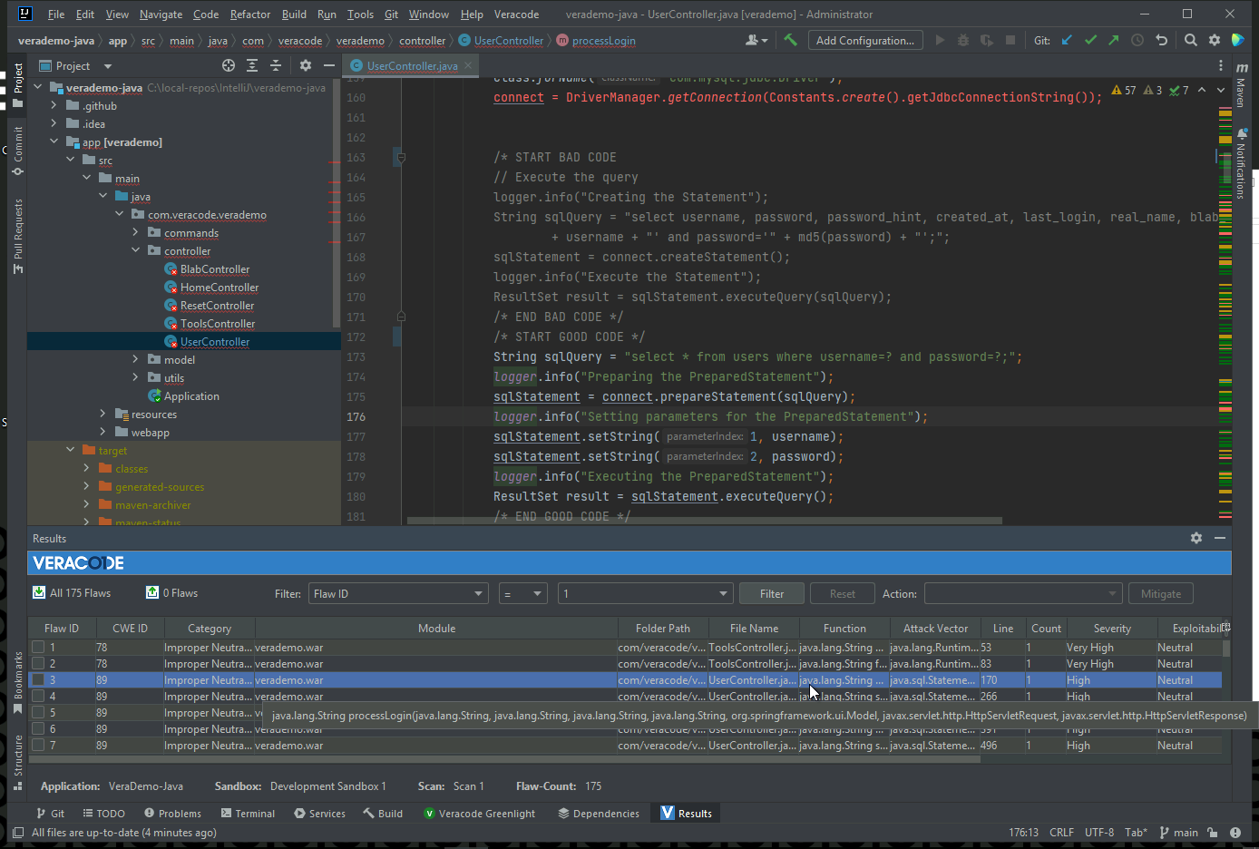Image resolution: width=1259 pixels, height=849 pixels.
Task: Check the checkbox for flaw ID 5
Action: point(38,712)
